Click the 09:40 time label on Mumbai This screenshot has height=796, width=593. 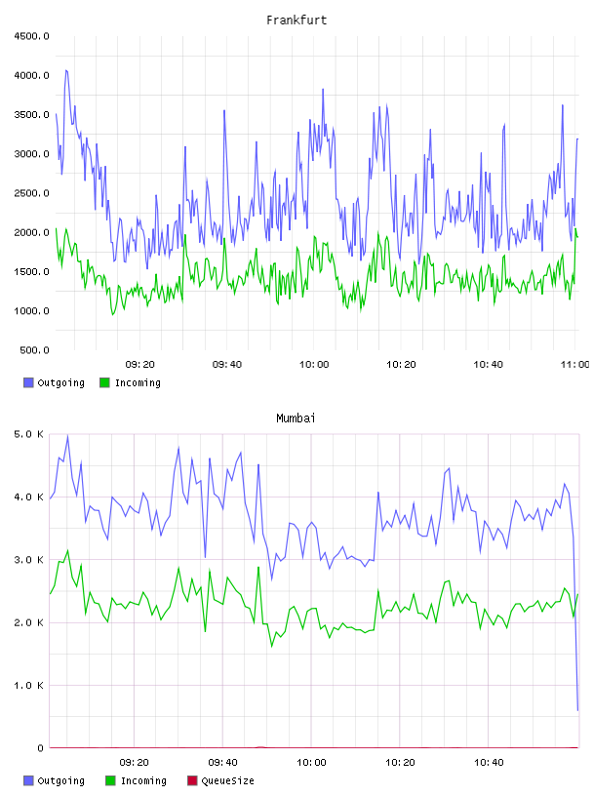point(222,763)
